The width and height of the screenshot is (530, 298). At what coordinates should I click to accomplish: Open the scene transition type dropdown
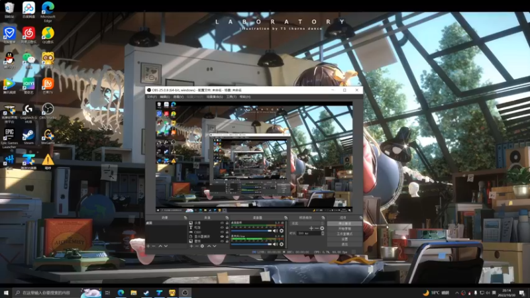coord(307,223)
